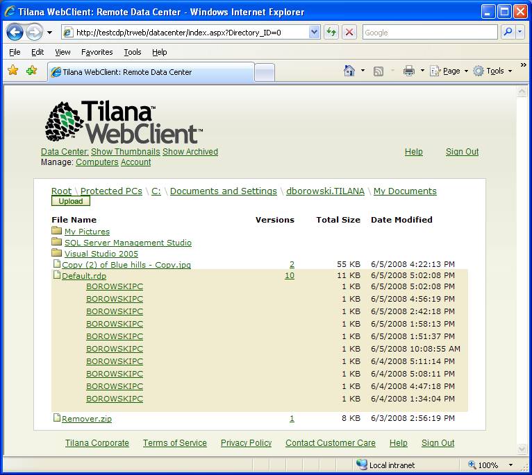Expand versions count 2 for Blue hills

tap(292, 265)
